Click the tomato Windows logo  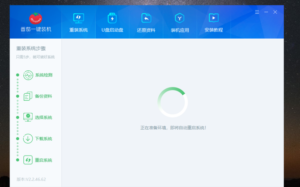36,18
